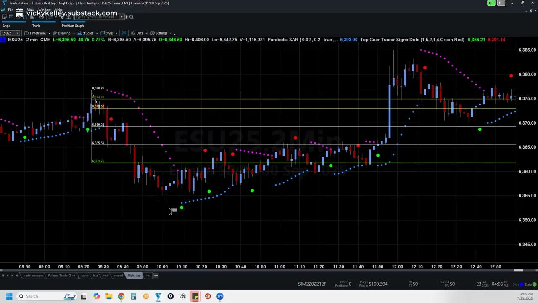The width and height of the screenshot is (538, 303).
Task: Click the 6,376.75 price level label
Action: pyautogui.click(x=98, y=88)
